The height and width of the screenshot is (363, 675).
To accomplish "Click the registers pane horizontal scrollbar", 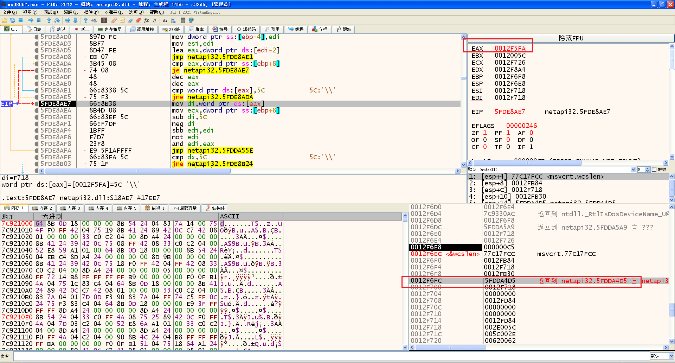I will click(x=568, y=163).
